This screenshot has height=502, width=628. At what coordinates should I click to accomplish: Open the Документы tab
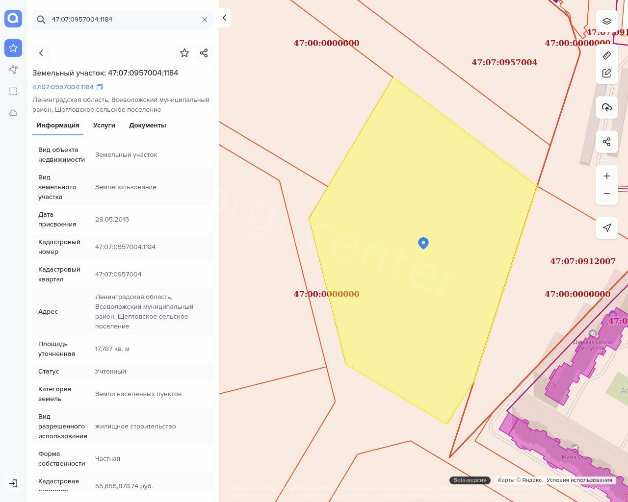click(147, 125)
